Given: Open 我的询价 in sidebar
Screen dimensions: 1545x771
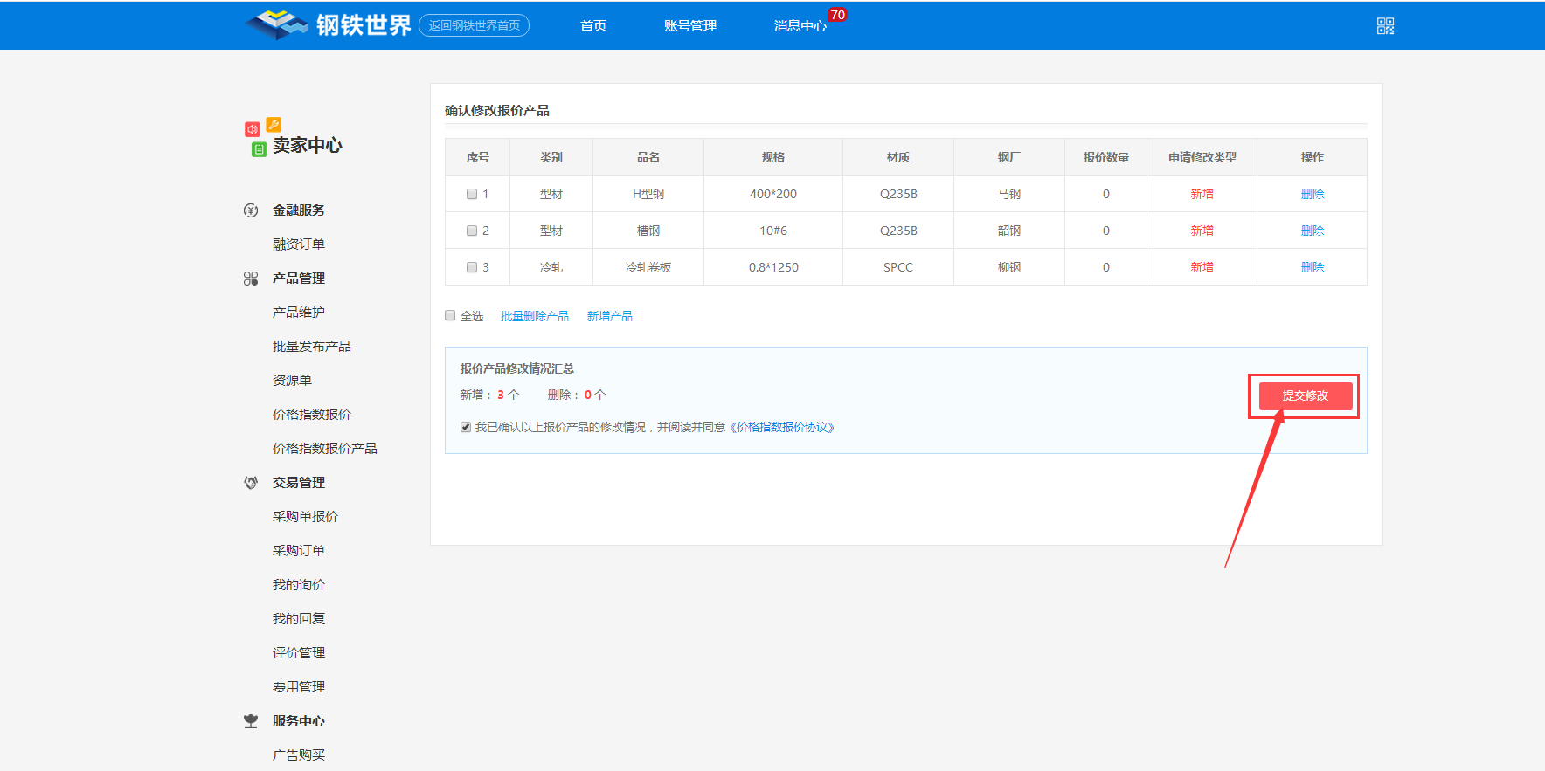Looking at the screenshot, I should tap(299, 585).
